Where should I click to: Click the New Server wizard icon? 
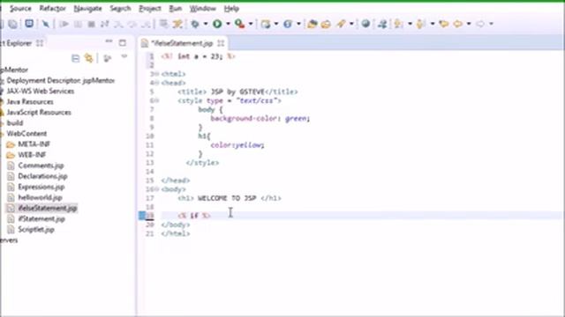(266, 24)
